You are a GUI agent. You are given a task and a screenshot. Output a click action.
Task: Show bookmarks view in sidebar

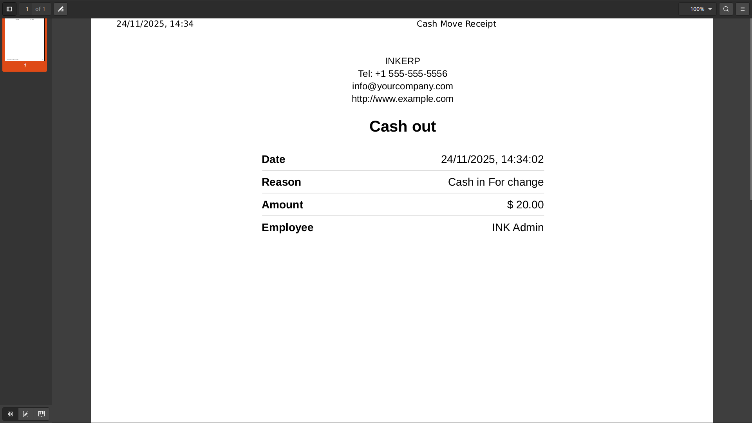pyautogui.click(x=42, y=414)
